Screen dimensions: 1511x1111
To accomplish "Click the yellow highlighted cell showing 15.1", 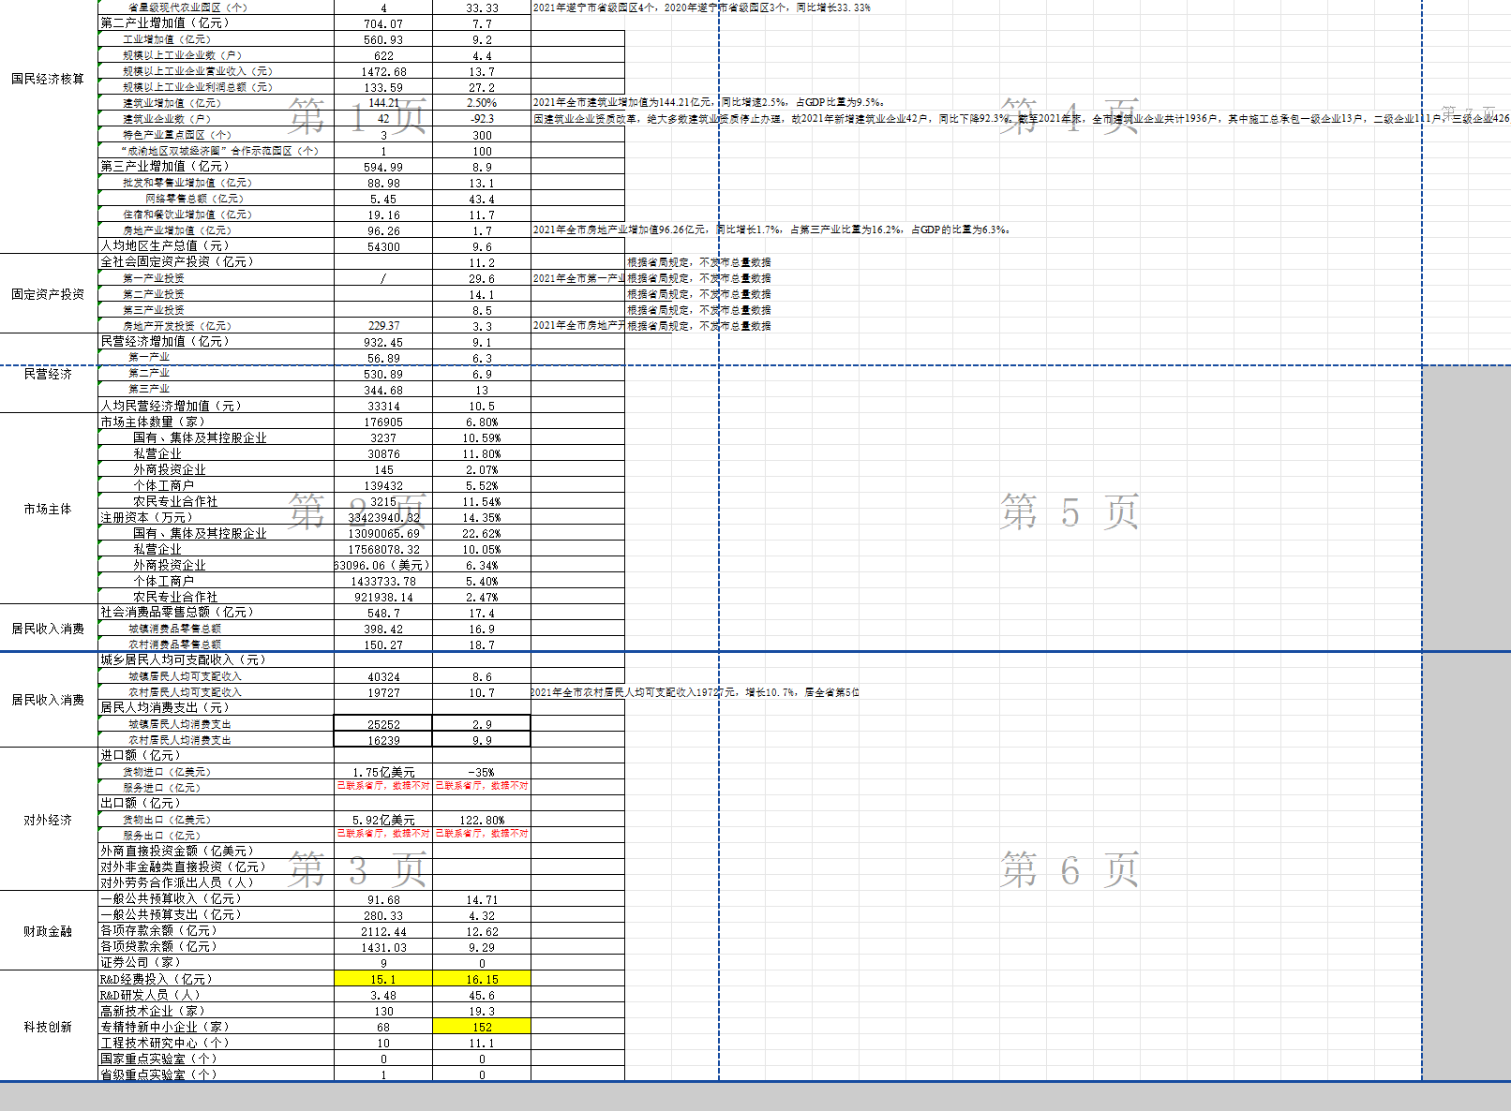I will point(383,979).
